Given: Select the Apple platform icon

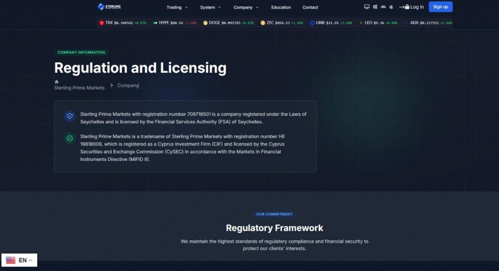Looking at the screenshot, I should (x=391, y=7).
